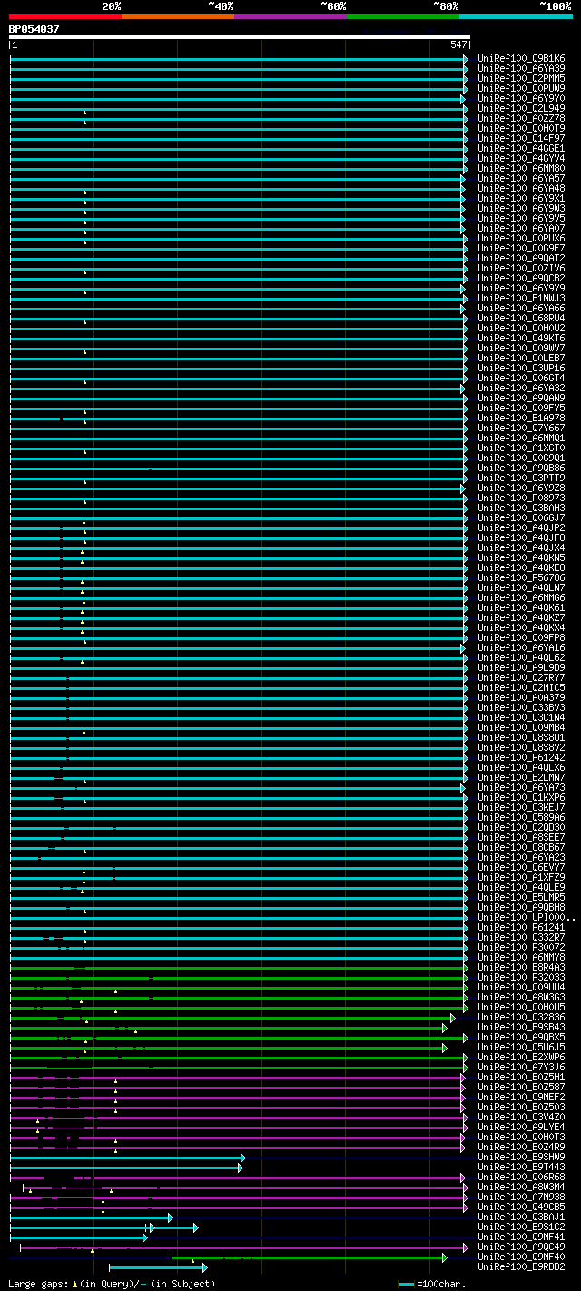Select the UniRef100_Q3V4Z0 label

pyautogui.click(x=521, y=1117)
